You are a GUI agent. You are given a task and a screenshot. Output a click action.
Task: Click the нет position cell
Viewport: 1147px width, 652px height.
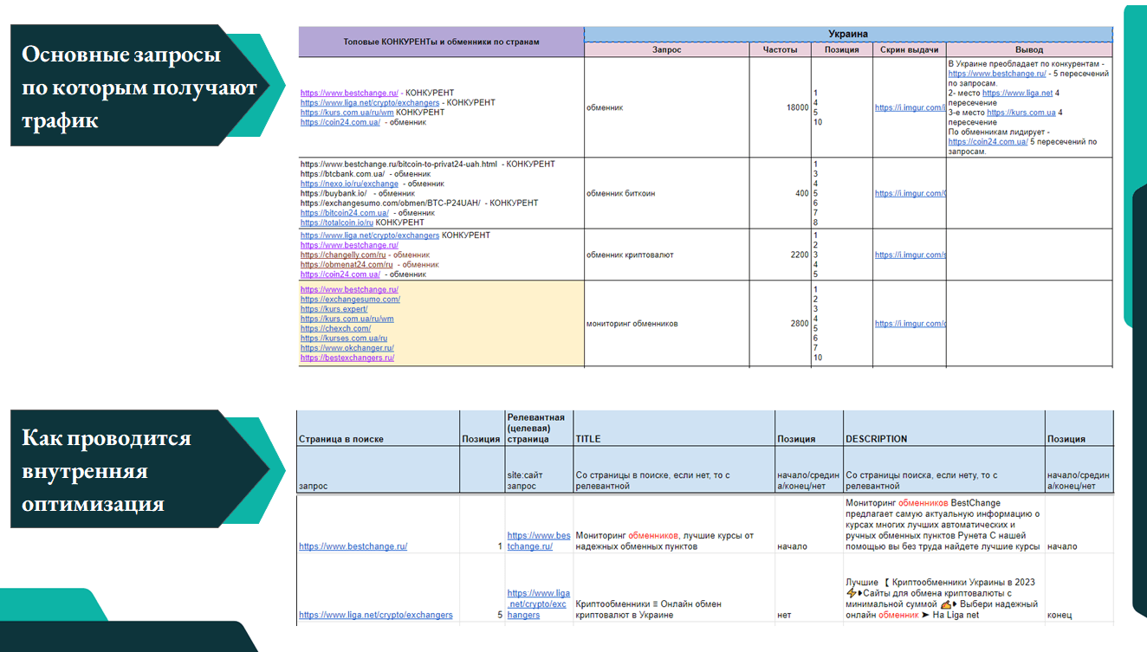pos(809,588)
